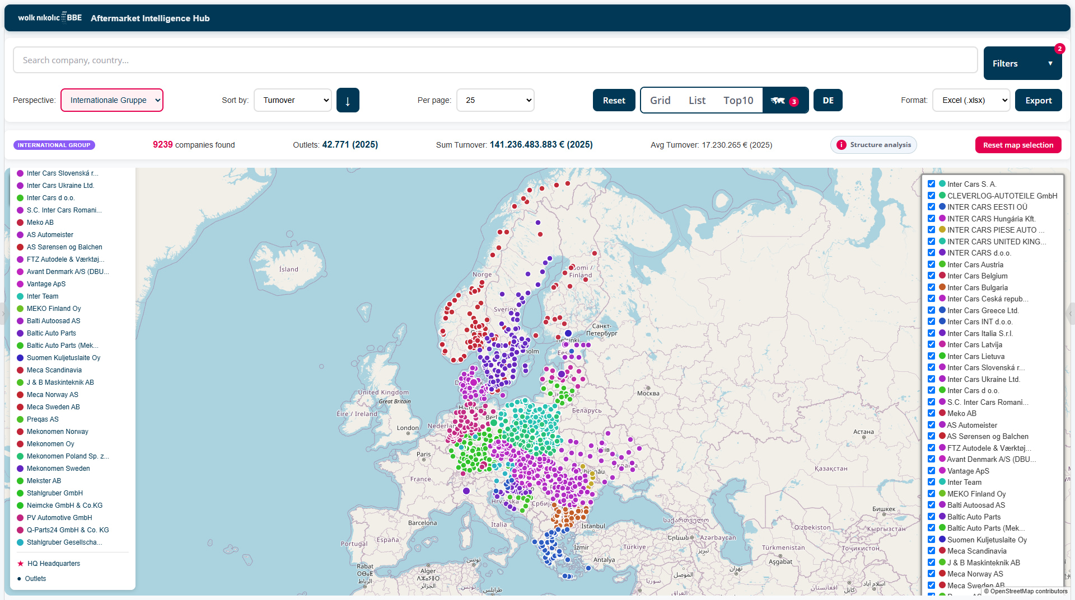1075x600 pixels.
Task: Click the map view icon with badge
Action: (x=785, y=101)
